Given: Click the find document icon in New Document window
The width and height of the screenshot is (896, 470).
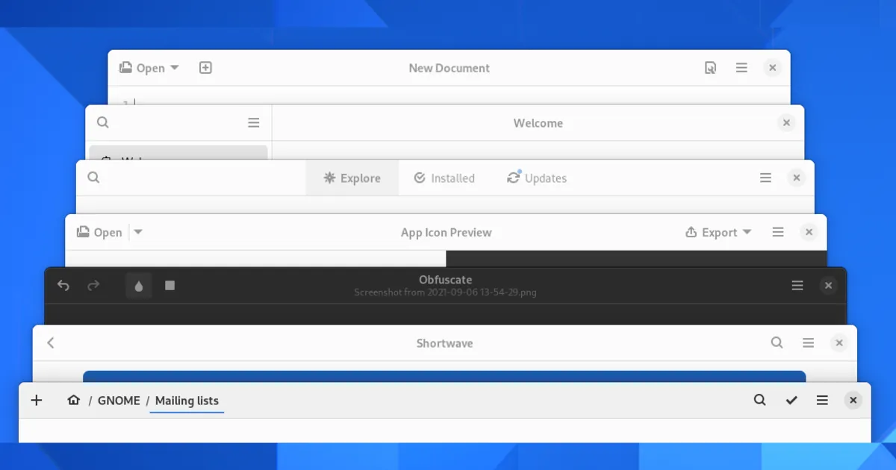Looking at the screenshot, I should coord(710,68).
